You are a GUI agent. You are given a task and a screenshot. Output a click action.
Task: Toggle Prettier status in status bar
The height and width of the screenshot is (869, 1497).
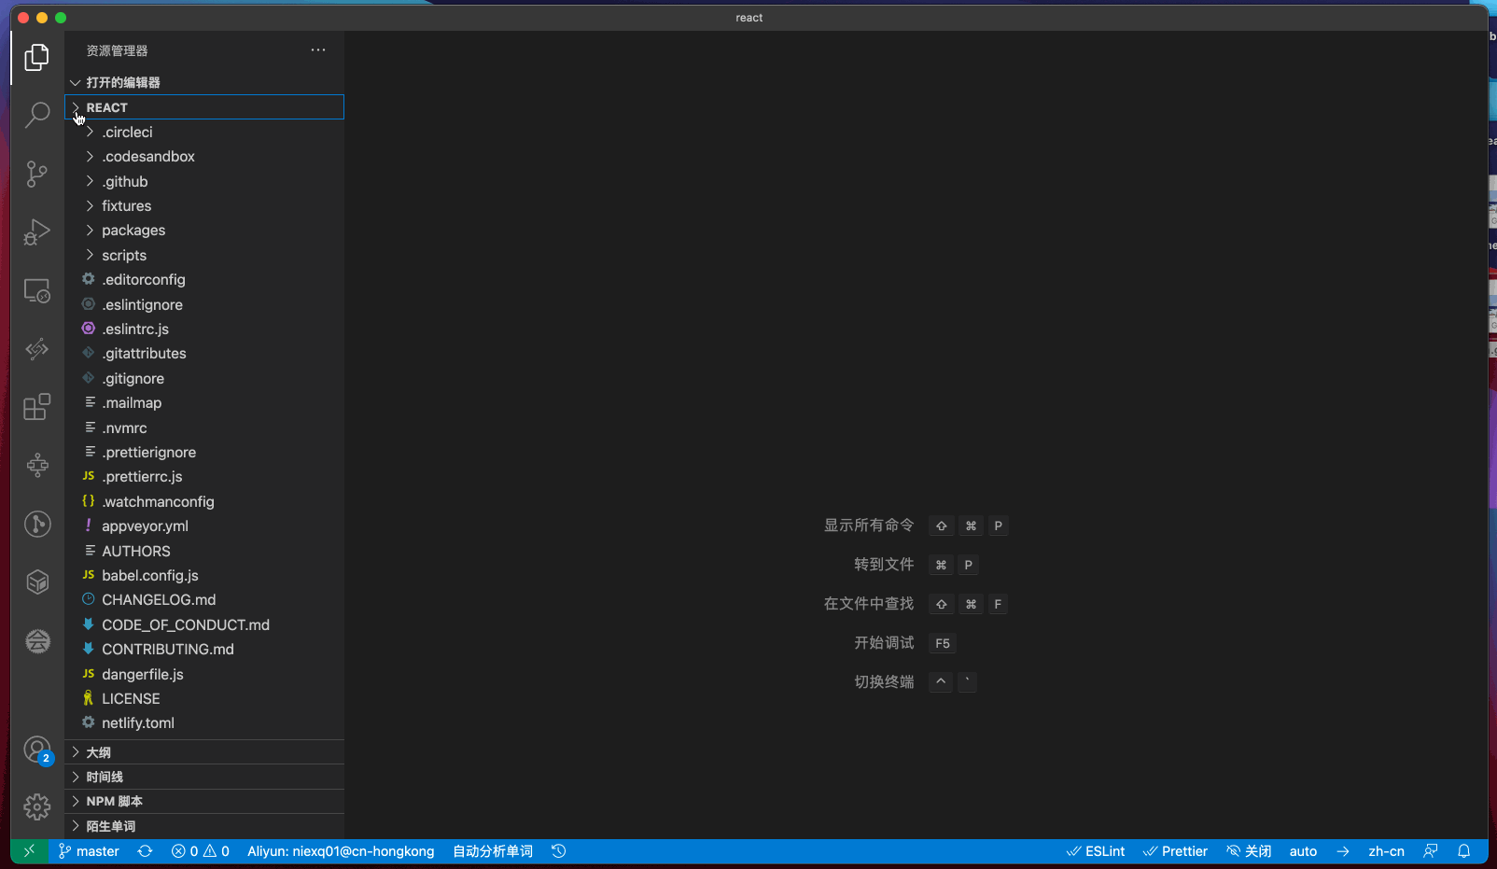click(x=1175, y=851)
